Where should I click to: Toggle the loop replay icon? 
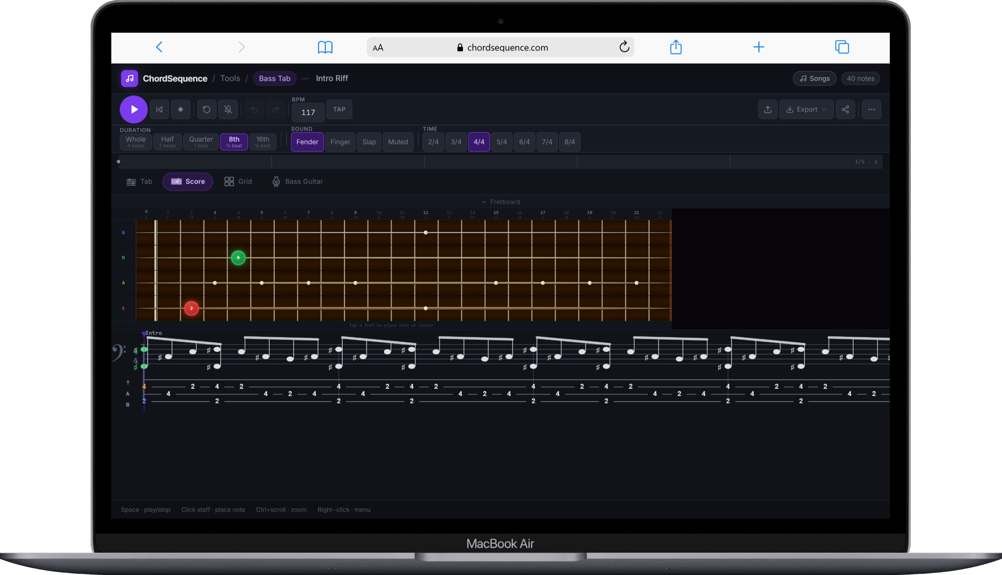coord(207,109)
